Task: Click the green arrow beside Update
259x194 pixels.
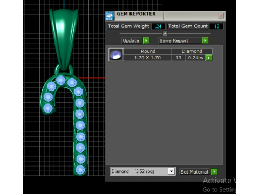Action: pos(146,40)
